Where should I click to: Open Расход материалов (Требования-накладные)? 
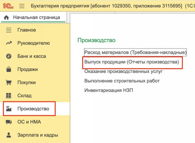[x=135, y=52]
